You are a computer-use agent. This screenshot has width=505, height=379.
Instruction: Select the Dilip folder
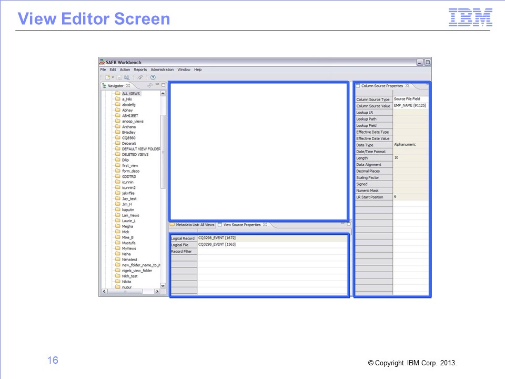click(125, 160)
